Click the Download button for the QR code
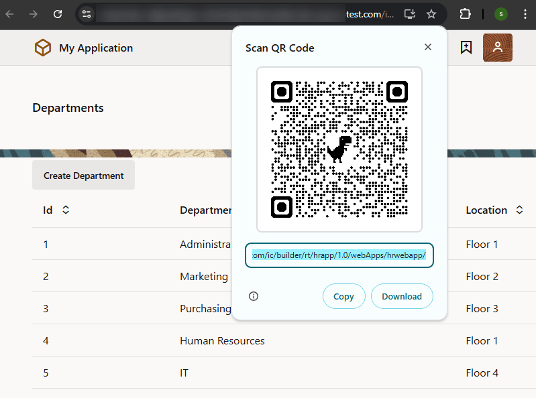 point(402,296)
